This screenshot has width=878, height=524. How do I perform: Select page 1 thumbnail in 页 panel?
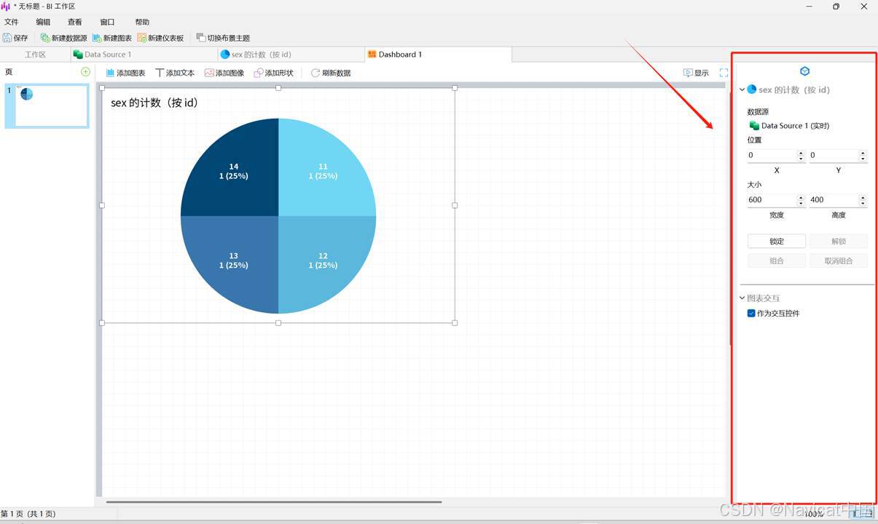point(47,106)
